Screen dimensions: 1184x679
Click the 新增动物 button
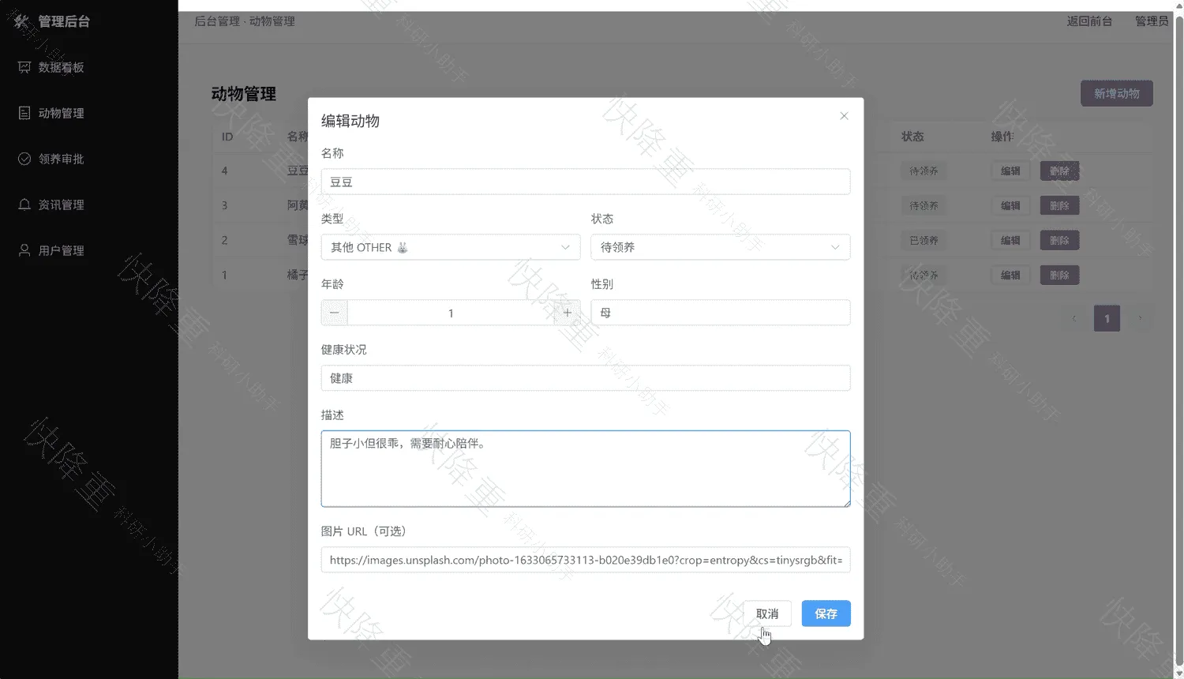click(1117, 93)
